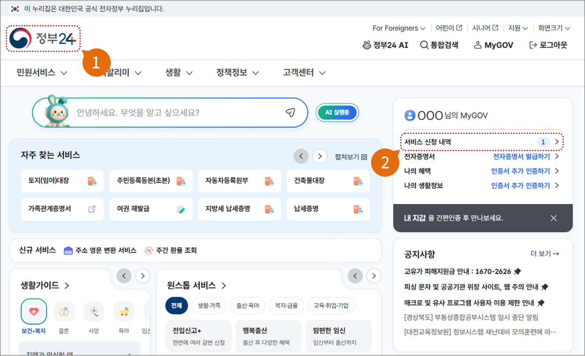This screenshot has height=356, width=585.
Task: Expand 지원 dropdown
Action: (518, 28)
